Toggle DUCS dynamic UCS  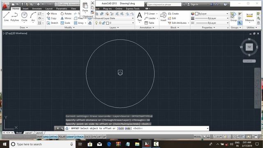point(88,137)
